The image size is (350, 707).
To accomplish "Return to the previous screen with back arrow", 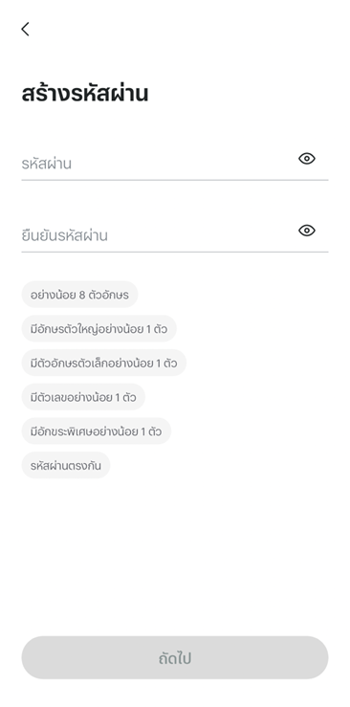I will tap(25, 29).
